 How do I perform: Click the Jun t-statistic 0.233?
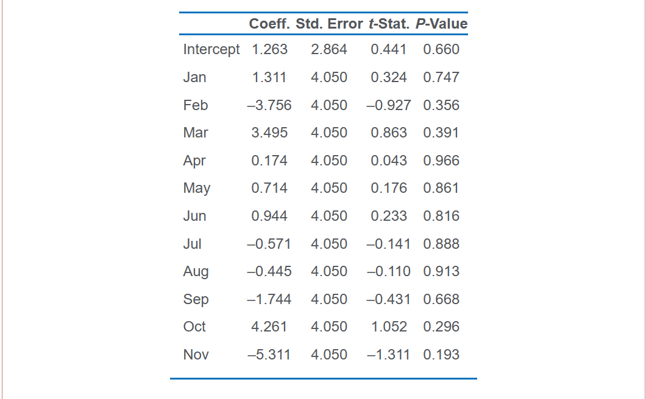[389, 216]
